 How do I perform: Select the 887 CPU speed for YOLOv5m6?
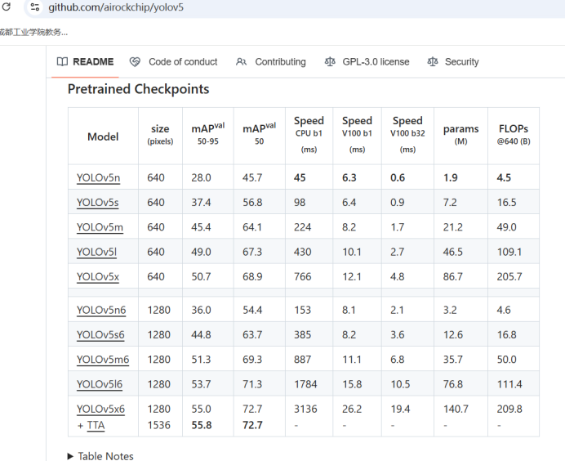click(x=302, y=360)
